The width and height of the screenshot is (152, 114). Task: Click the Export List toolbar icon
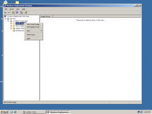pyautogui.click(x=21, y=12)
